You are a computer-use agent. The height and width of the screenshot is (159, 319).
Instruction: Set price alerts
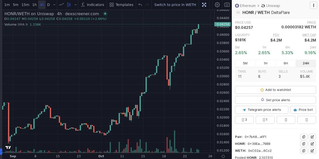pos(275,100)
